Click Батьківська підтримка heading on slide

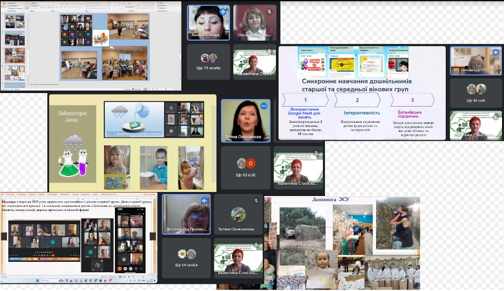pos(410,114)
